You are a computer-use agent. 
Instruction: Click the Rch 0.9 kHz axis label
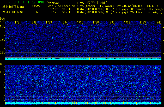pos(2,85)
